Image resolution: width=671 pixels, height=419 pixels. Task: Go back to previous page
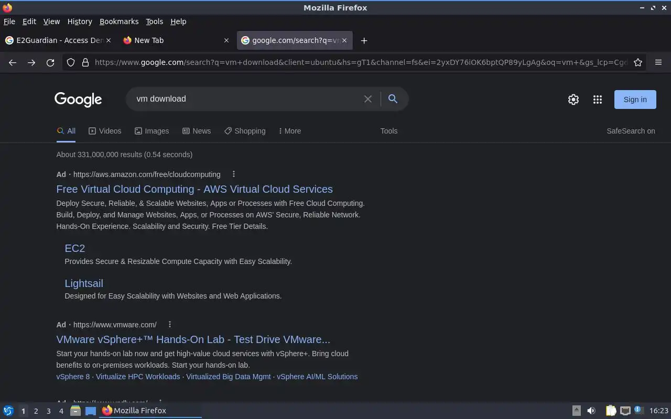coord(13,62)
